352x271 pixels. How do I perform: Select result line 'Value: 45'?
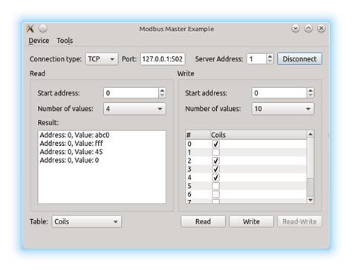coord(71,152)
